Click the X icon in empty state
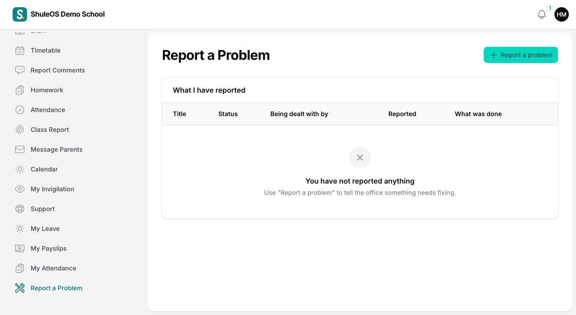The image size is (576, 315). click(x=360, y=157)
